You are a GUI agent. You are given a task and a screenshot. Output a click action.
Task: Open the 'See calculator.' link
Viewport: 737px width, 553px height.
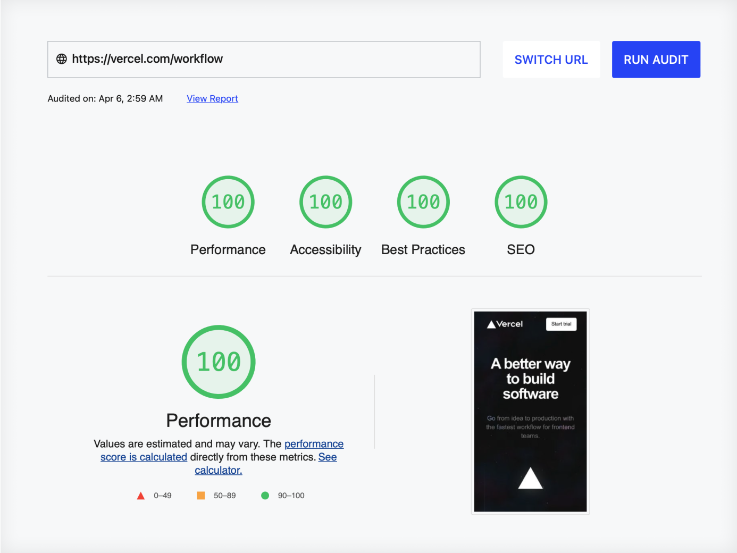[x=266, y=464]
